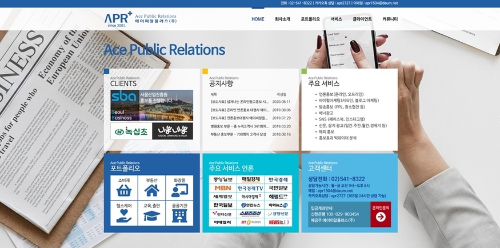Click the 신문, 잡지 광고 service item
The image size is (500, 248).
point(353,126)
